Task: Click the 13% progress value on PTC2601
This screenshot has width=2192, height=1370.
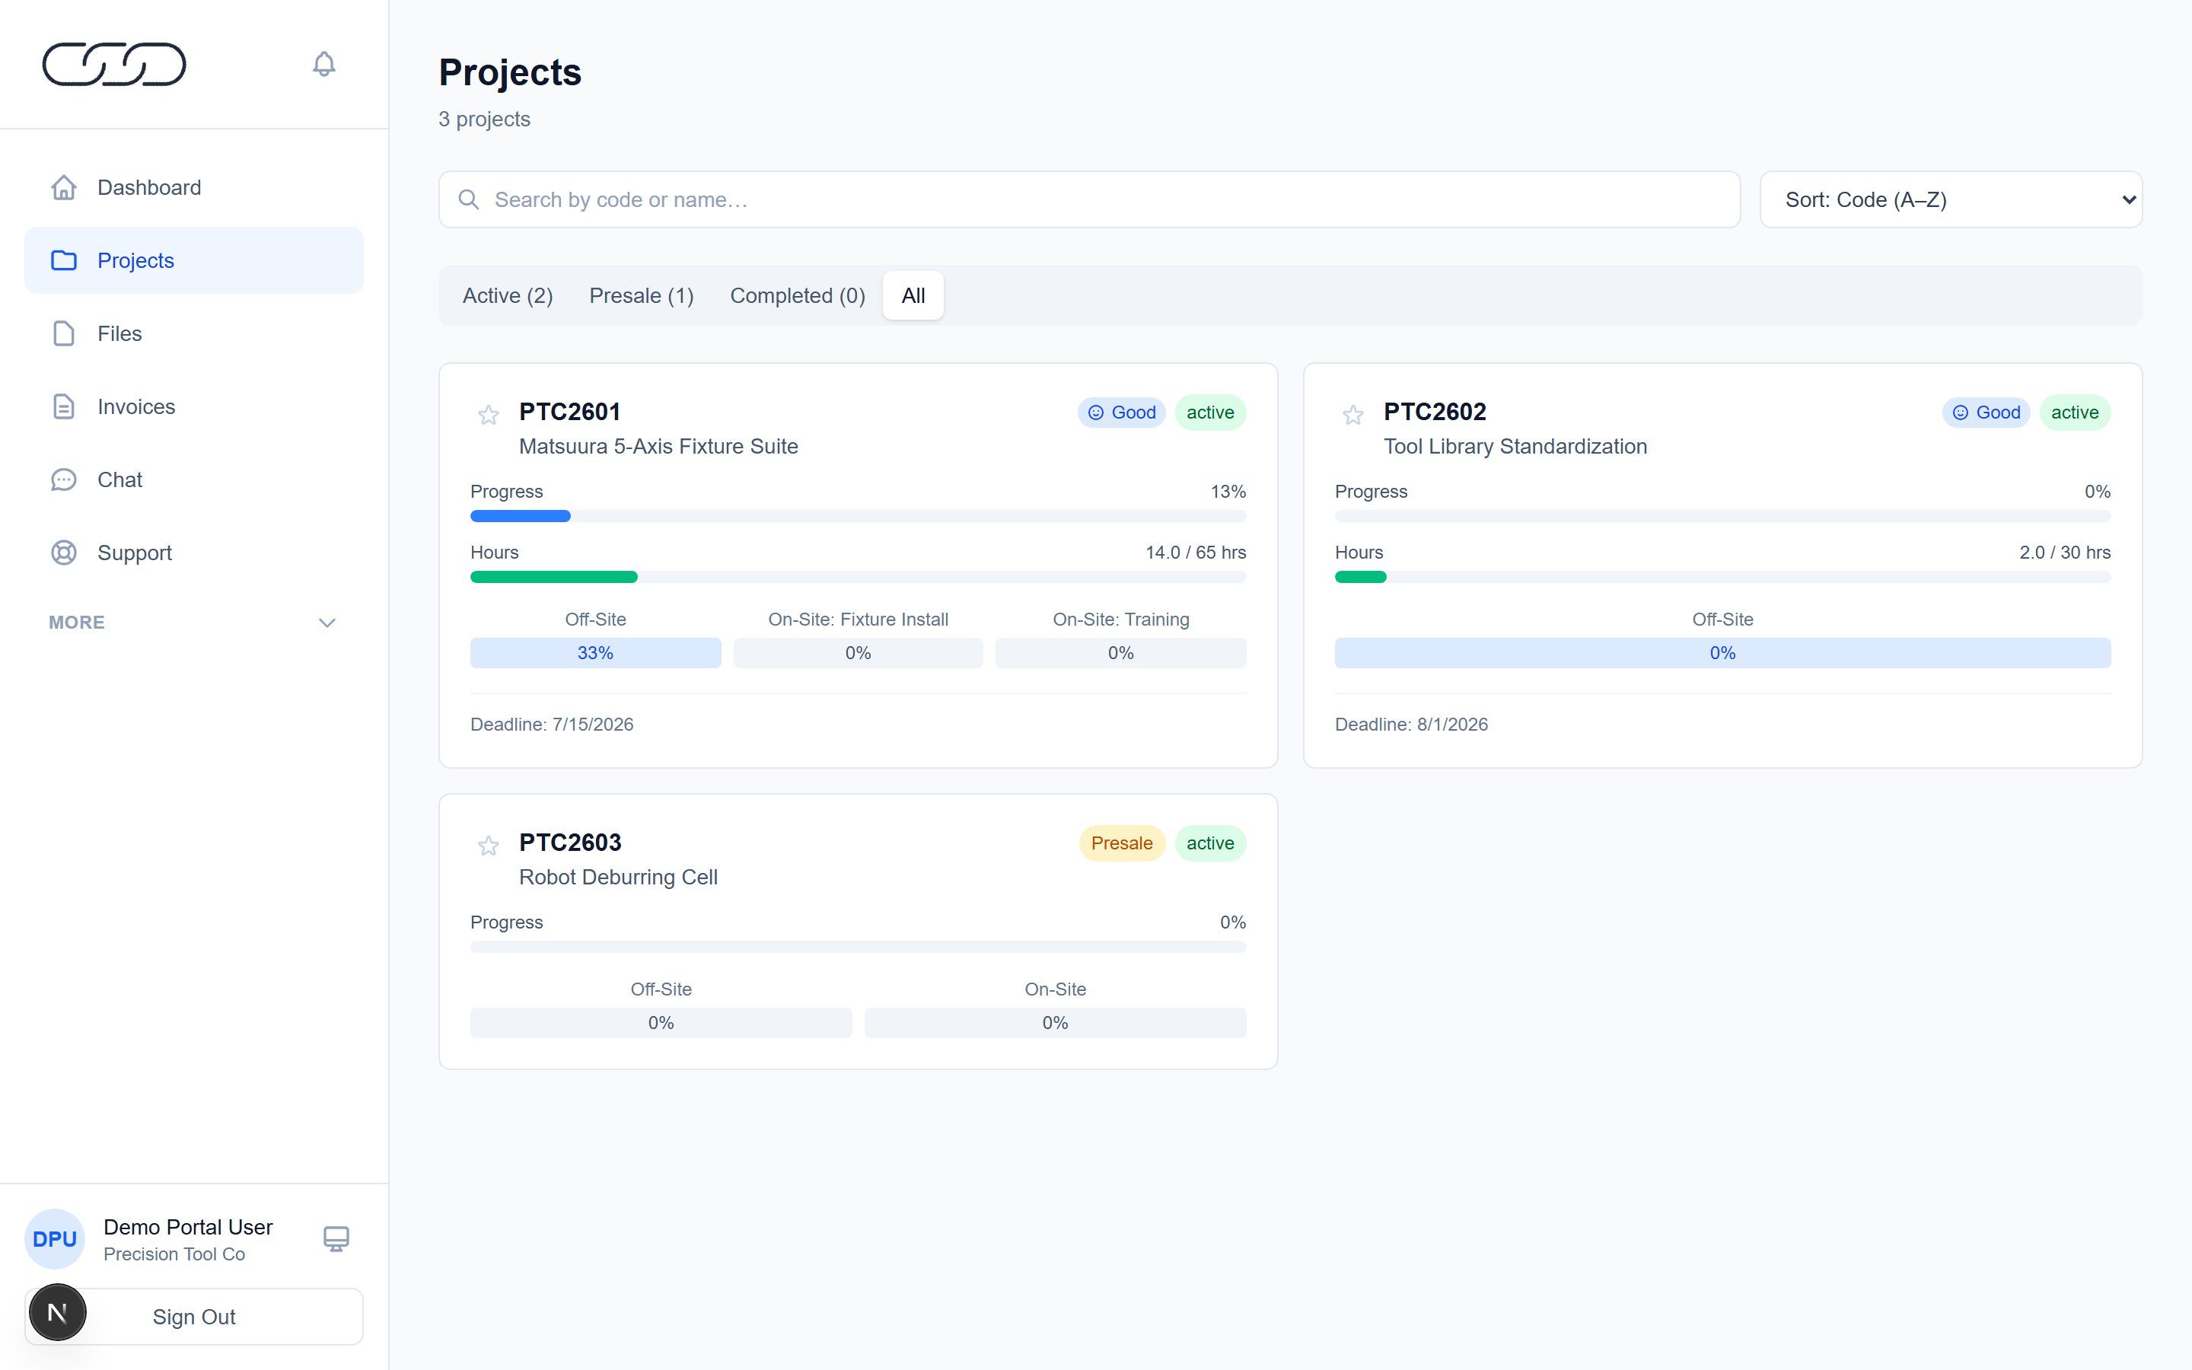Action: pyautogui.click(x=1228, y=492)
